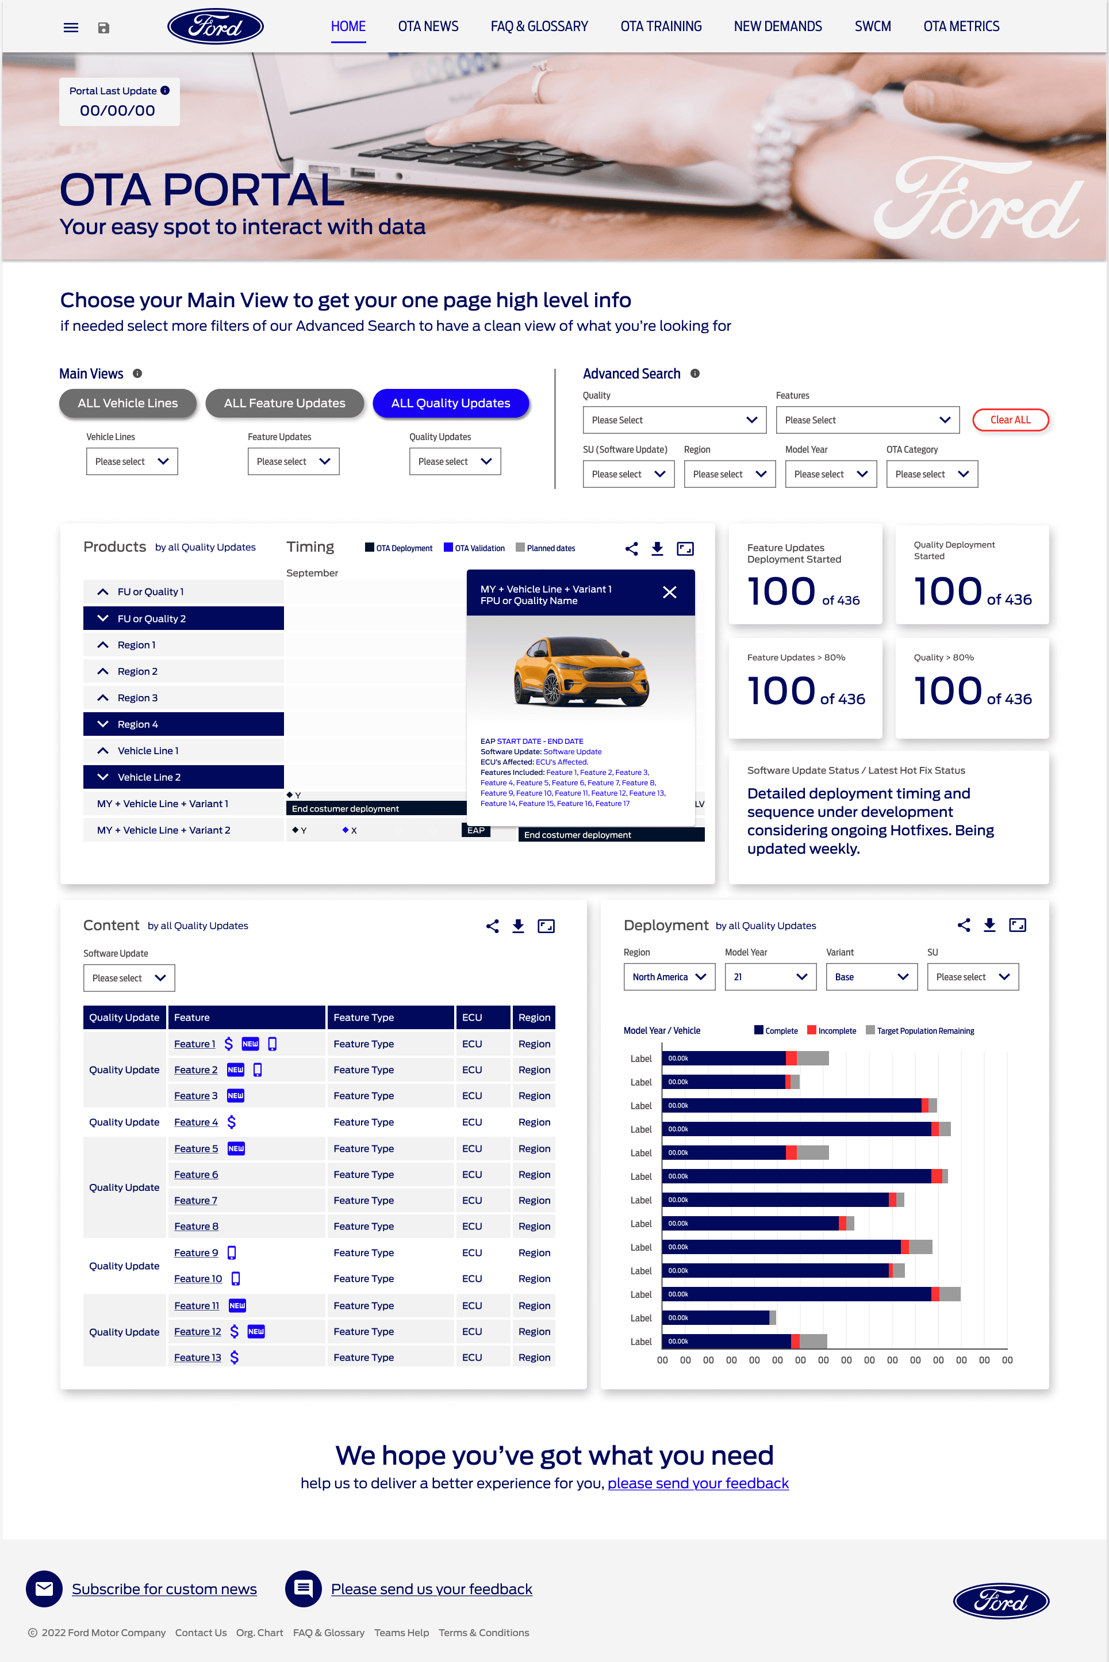The image size is (1109, 1662).
Task: Click the NEW badge beside Feature 12
Action: (256, 1332)
